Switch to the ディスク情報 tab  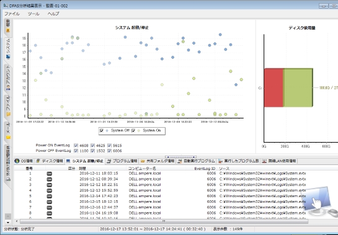coord(50,161)
